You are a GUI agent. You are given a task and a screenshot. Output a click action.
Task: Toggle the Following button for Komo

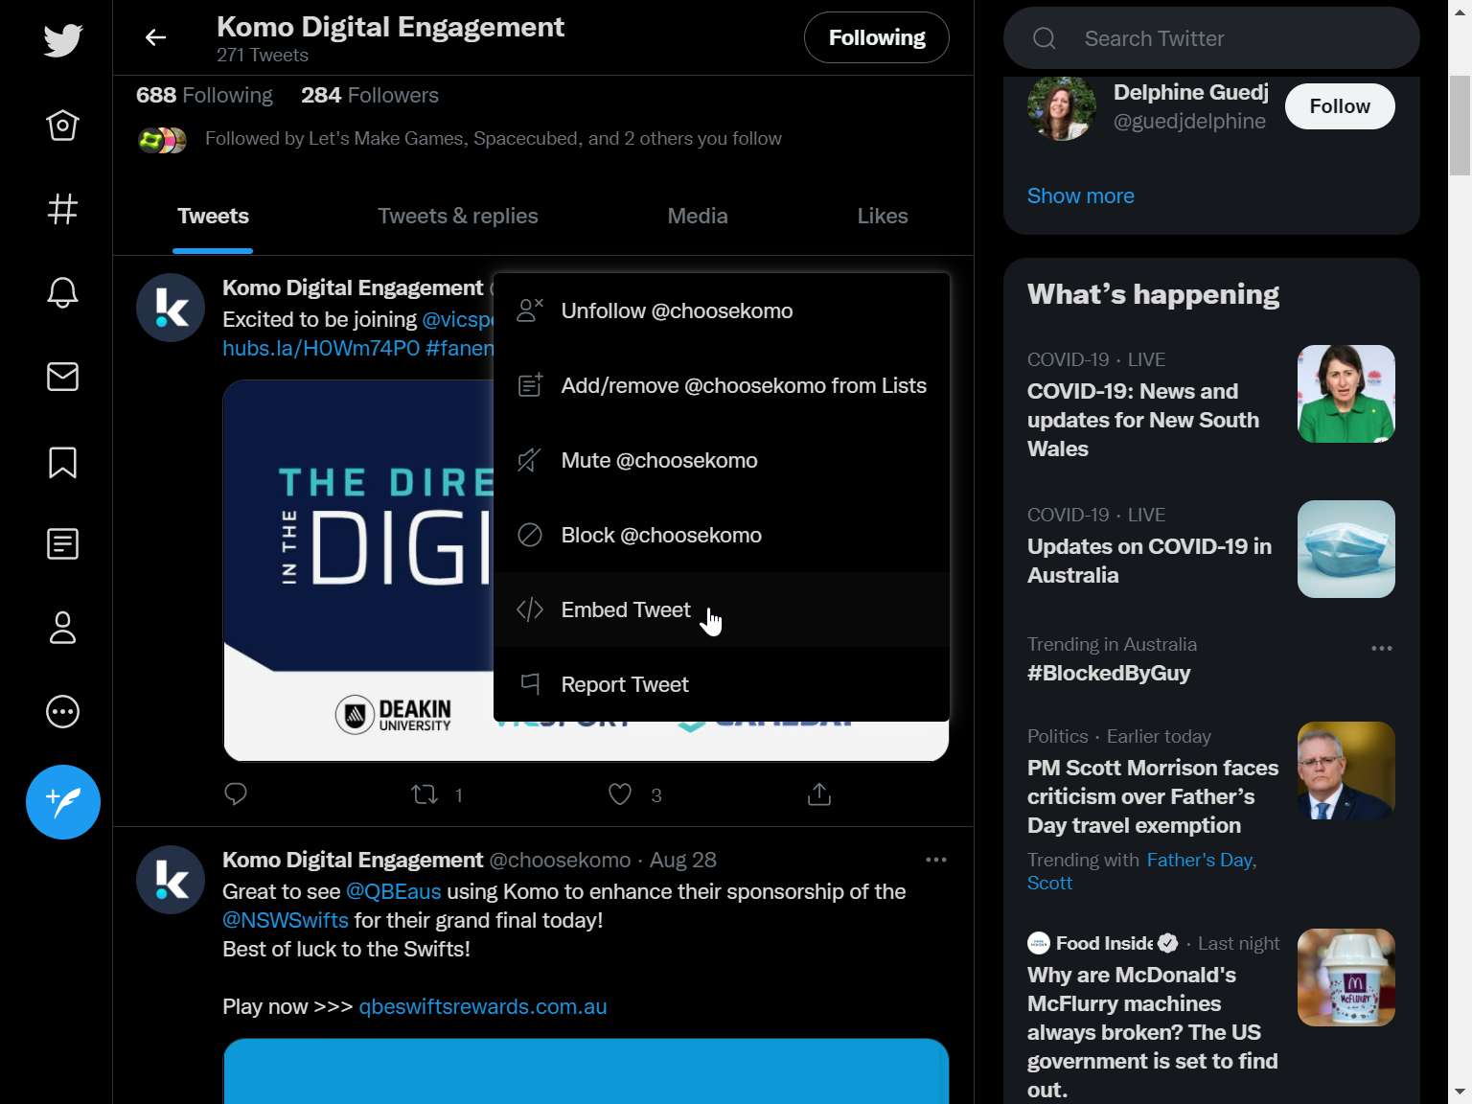[x=876, y=38]
